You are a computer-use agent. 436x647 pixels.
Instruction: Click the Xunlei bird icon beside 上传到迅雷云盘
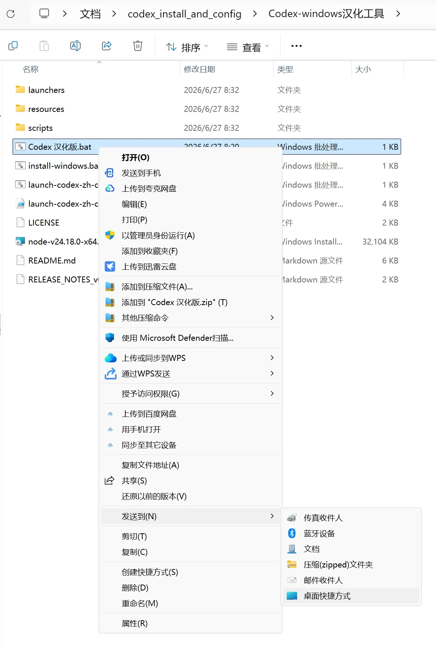click(x=110, y=266)
